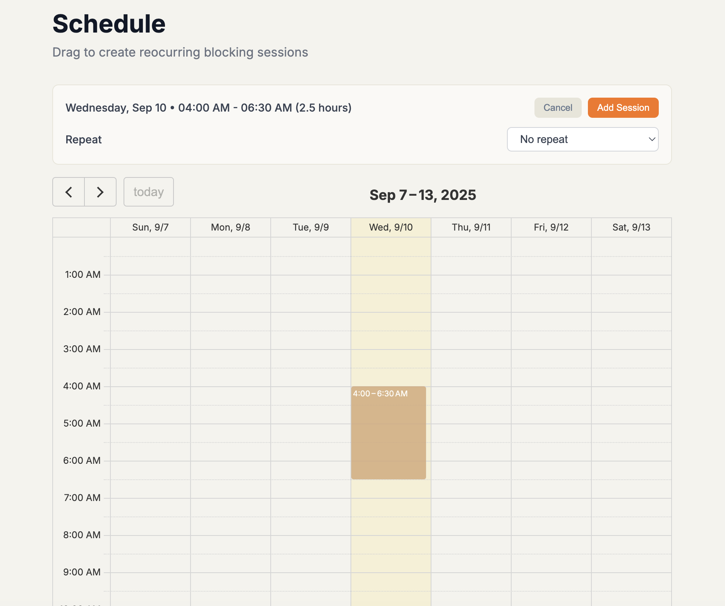This screenshot has width=725, height=606.
Task: Open the Repeat frequency dropdown
Action: point(582,139)
